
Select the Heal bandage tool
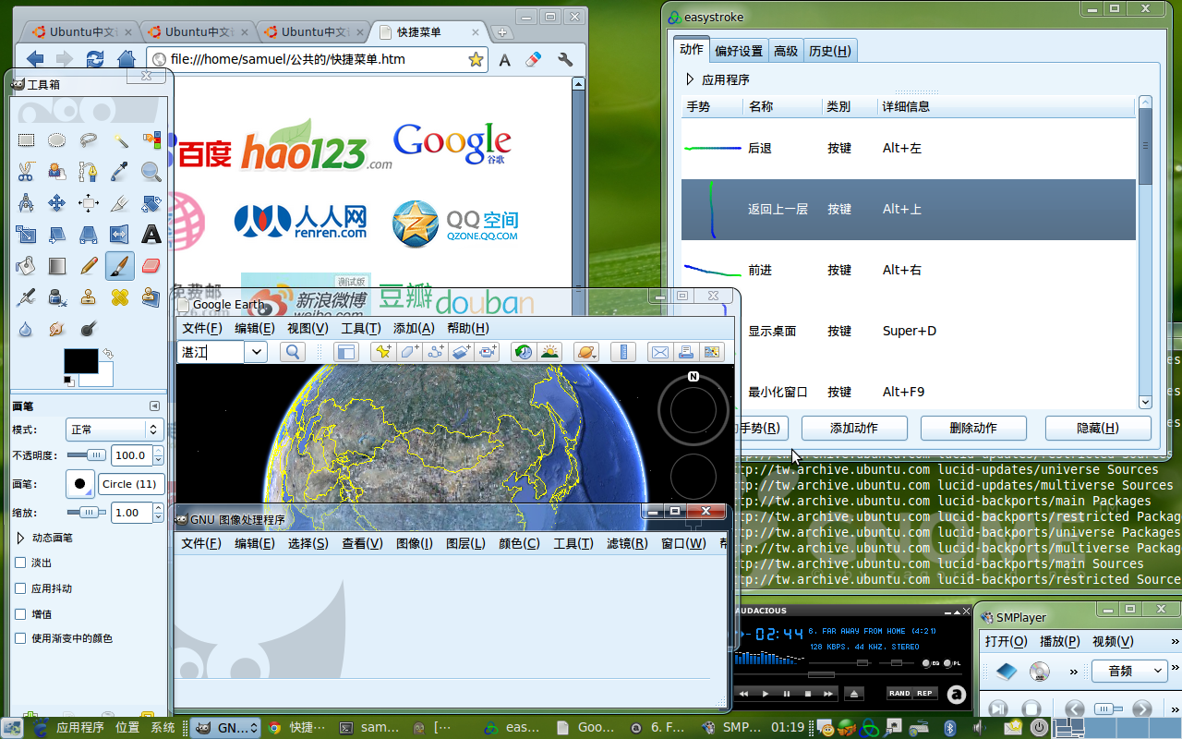point(120,297)
